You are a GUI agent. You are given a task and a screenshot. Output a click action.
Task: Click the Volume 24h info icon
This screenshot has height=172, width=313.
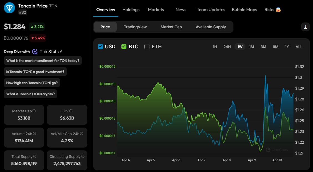pos(34,133)
